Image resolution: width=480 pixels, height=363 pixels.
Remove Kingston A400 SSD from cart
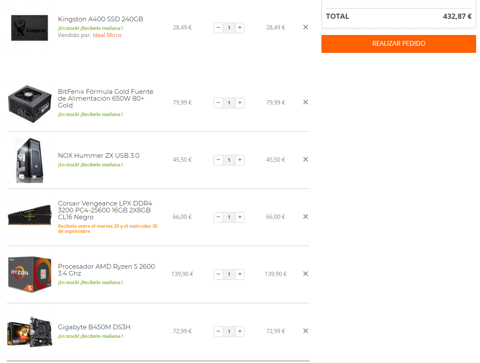(306, 27)
